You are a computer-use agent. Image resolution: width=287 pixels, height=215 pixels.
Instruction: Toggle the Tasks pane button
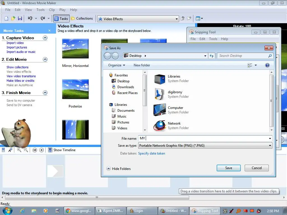coord(61,18)
